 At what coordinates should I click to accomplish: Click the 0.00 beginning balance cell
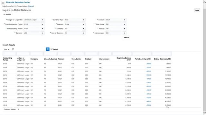130,64
